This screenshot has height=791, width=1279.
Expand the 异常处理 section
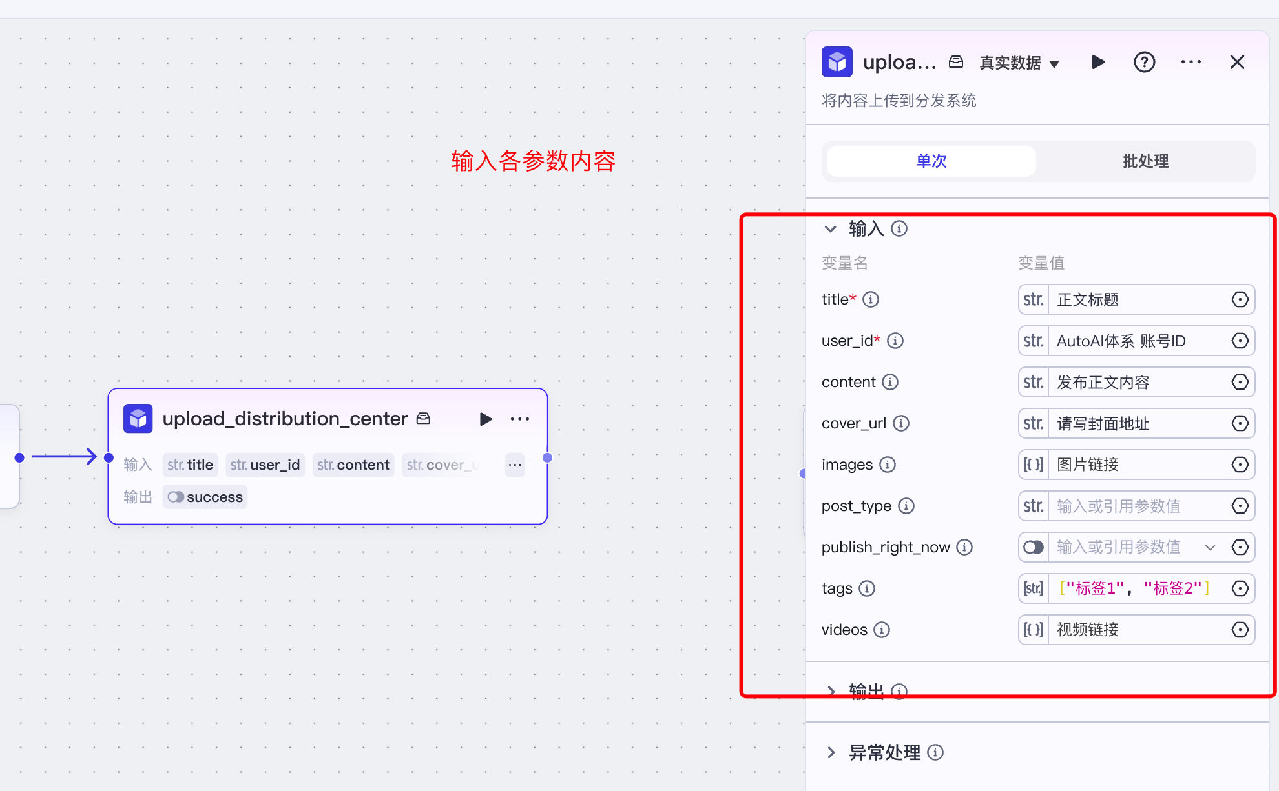pyautogui.click(x=831, y=752)
